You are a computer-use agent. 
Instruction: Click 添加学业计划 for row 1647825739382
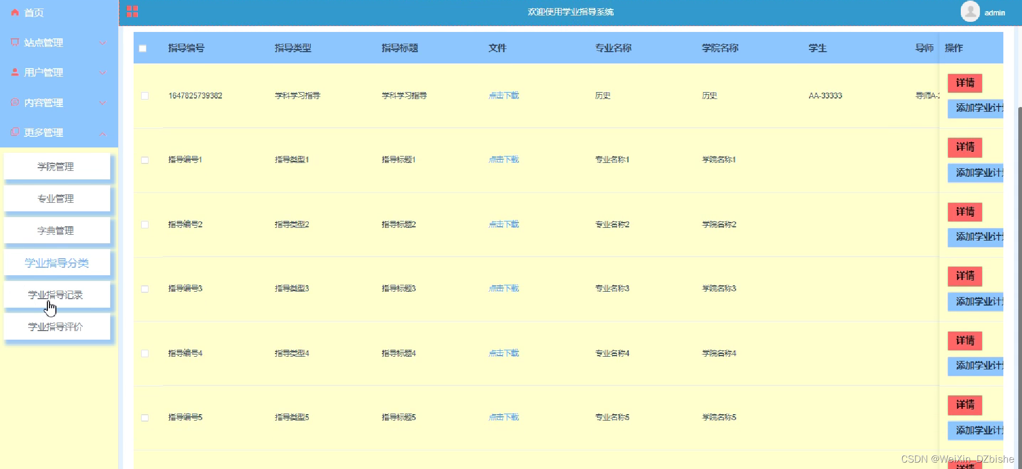pyautogui.click(x=976, y=108)
